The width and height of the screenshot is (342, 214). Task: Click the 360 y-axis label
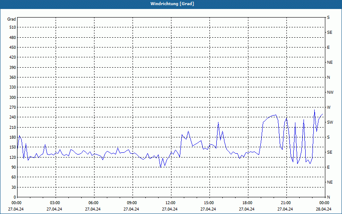click(13, 77)
